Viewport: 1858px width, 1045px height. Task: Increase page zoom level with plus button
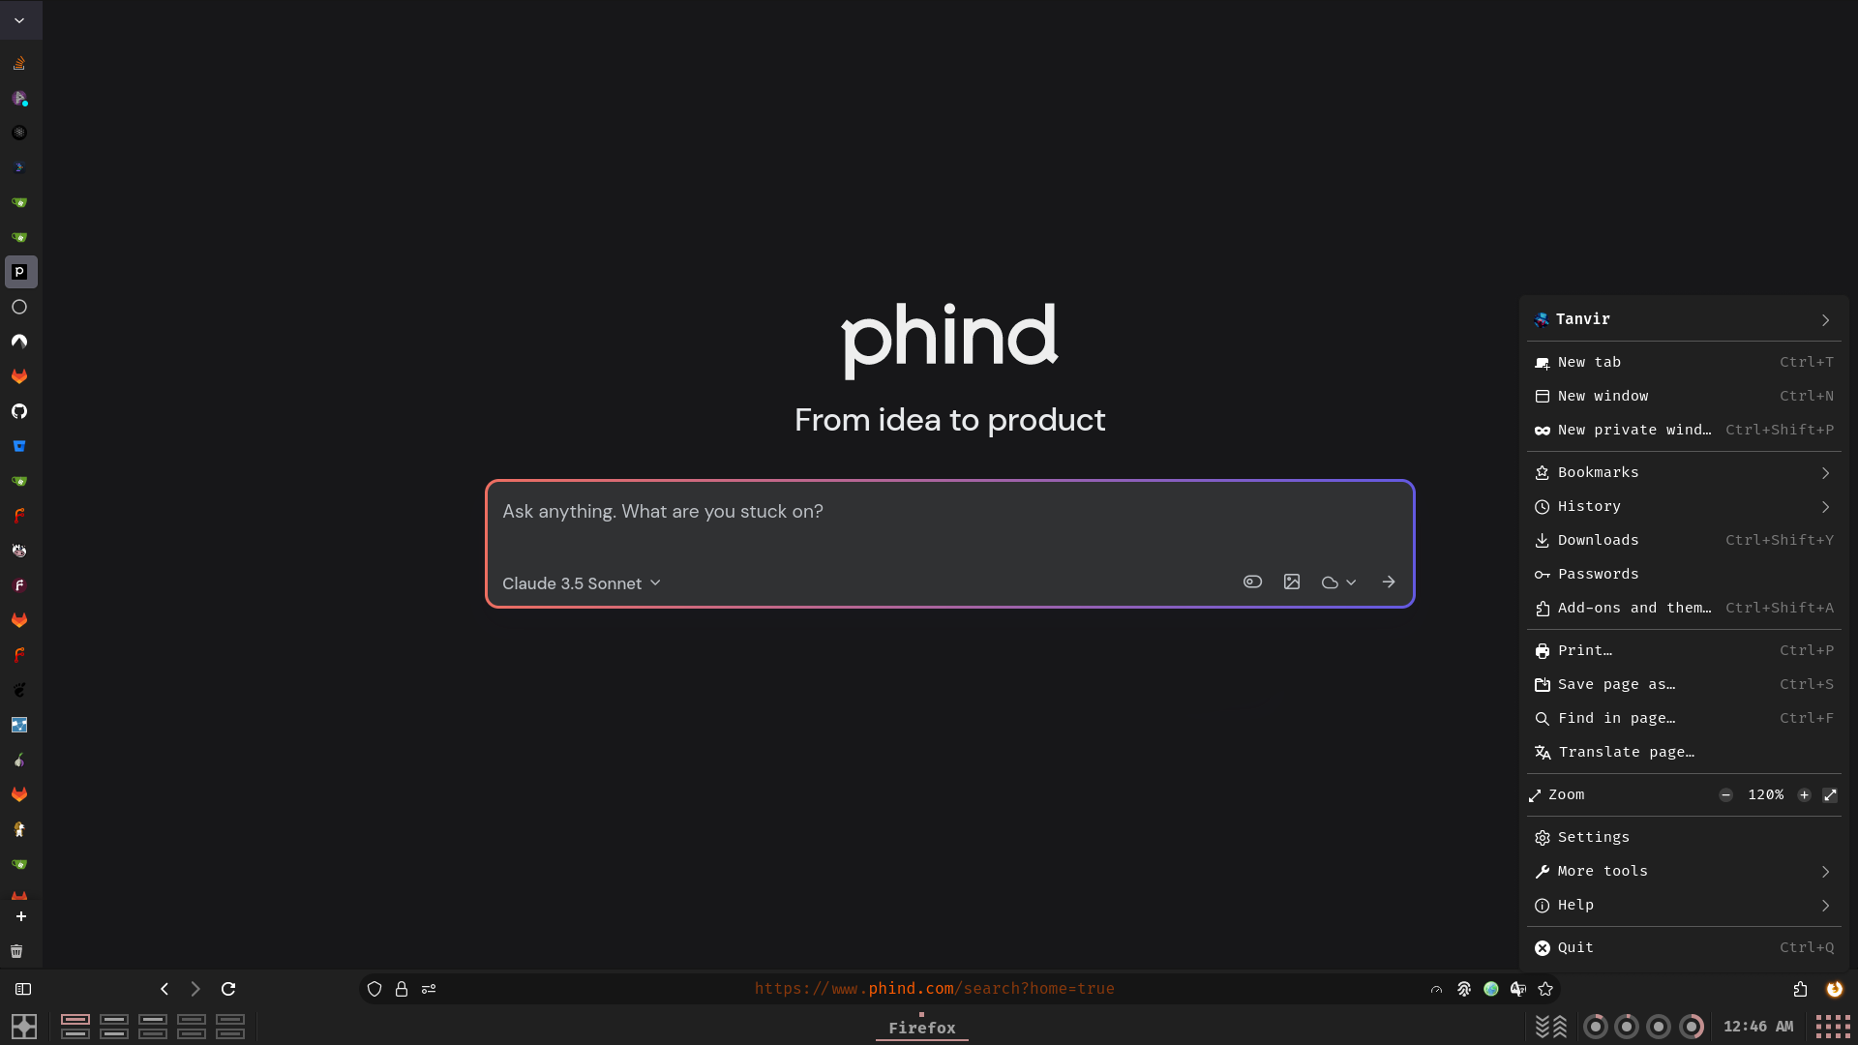(x=1803, y=795)
